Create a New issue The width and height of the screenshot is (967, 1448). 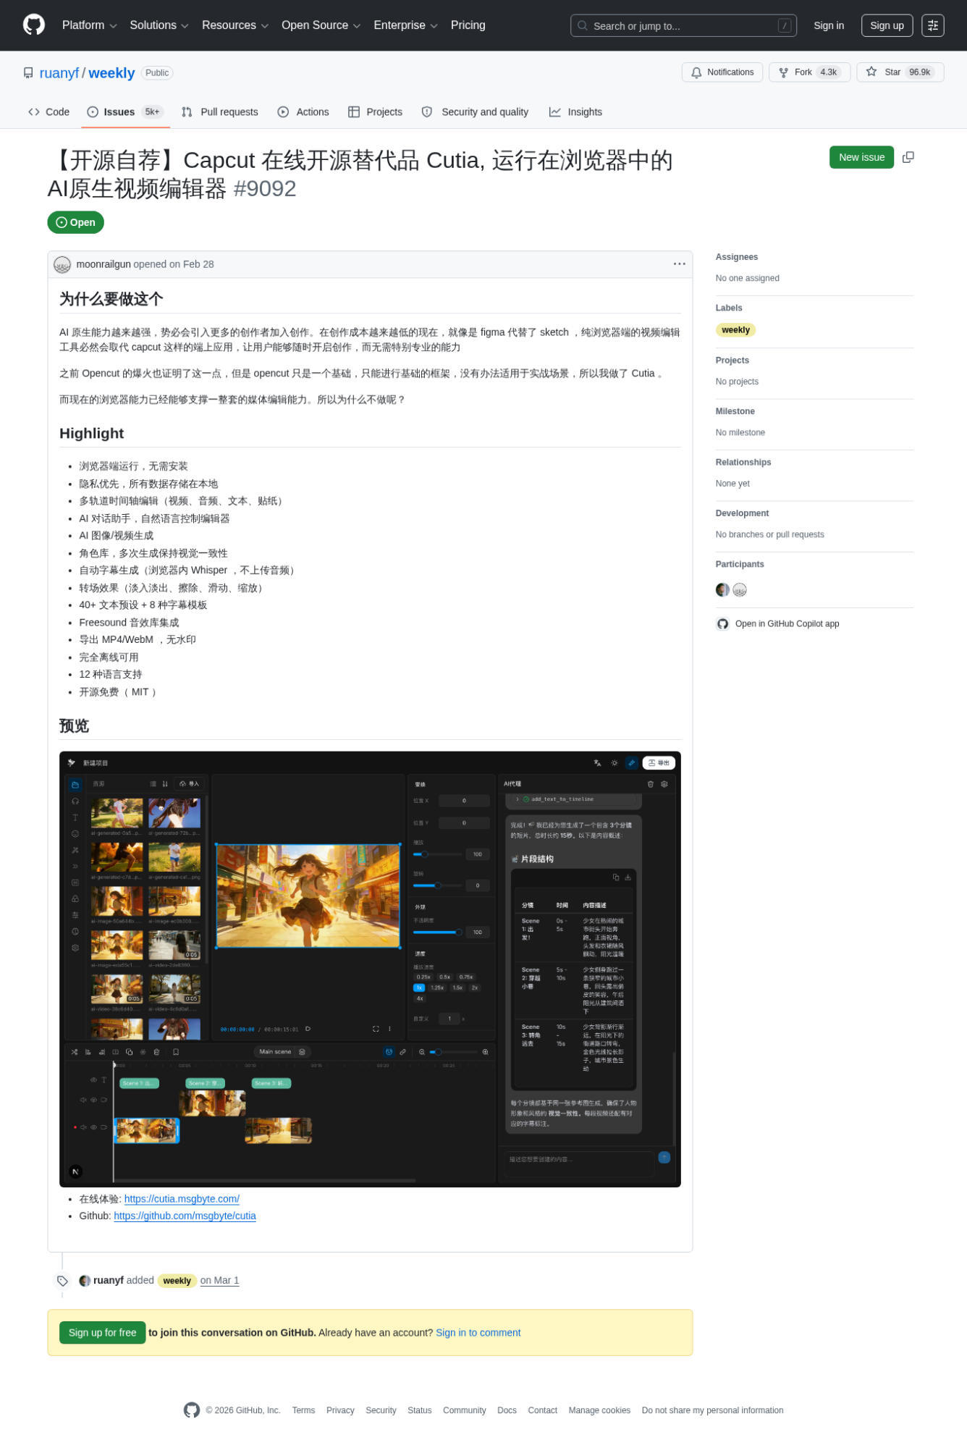(x=861, y=157)
